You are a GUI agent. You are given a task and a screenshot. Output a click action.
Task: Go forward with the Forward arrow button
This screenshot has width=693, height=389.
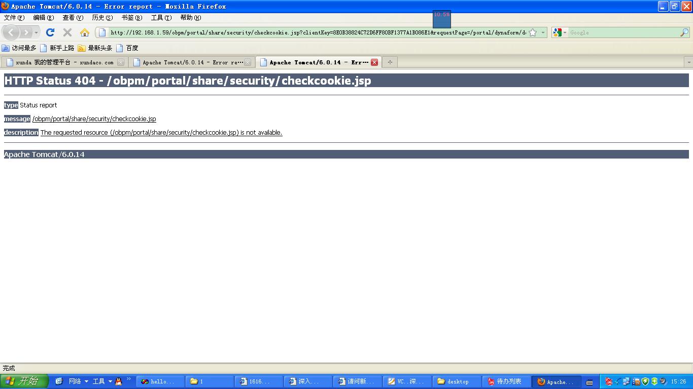[26, 32]
